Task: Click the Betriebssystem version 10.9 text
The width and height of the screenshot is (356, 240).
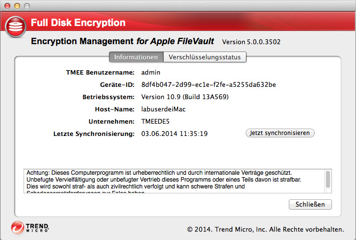Action: coord(185,97)
